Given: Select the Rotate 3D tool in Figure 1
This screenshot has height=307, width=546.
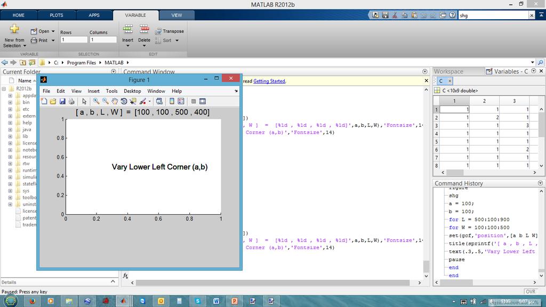Looking at the screenshot, I should click(x=124, y=101).
